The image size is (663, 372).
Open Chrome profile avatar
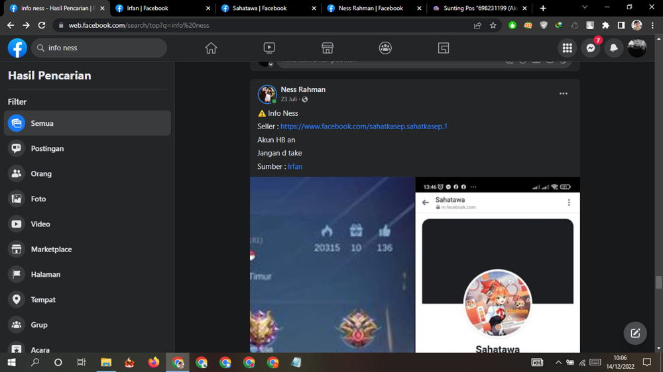click(x=636, y=25)
